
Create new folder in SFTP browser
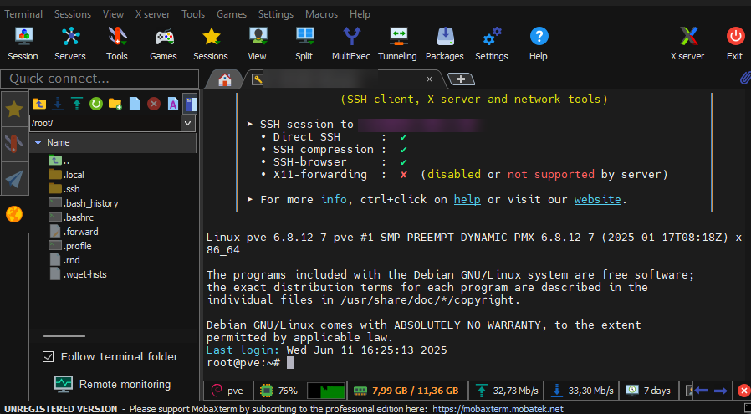(115, 104)
